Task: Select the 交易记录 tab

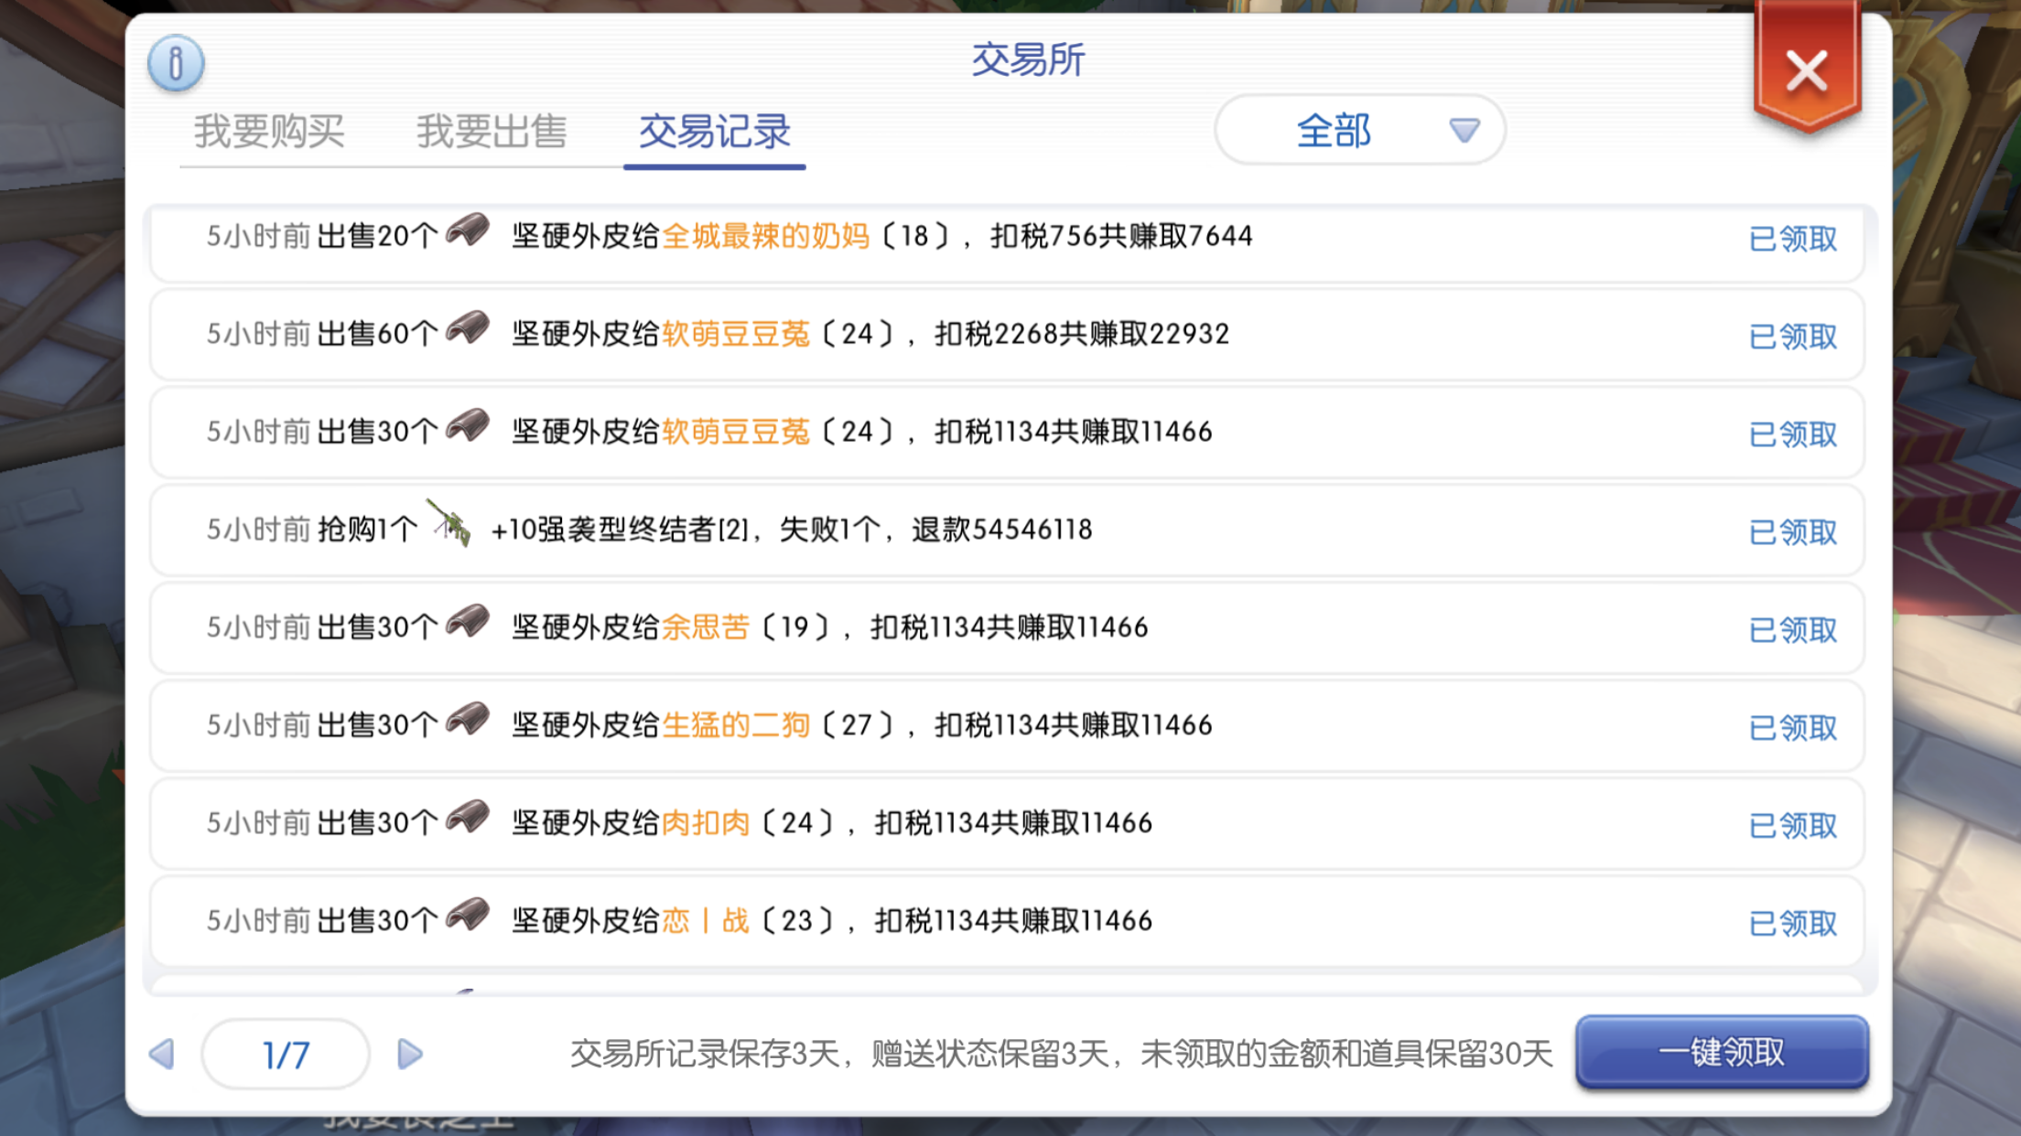Action: coord(714,132)
